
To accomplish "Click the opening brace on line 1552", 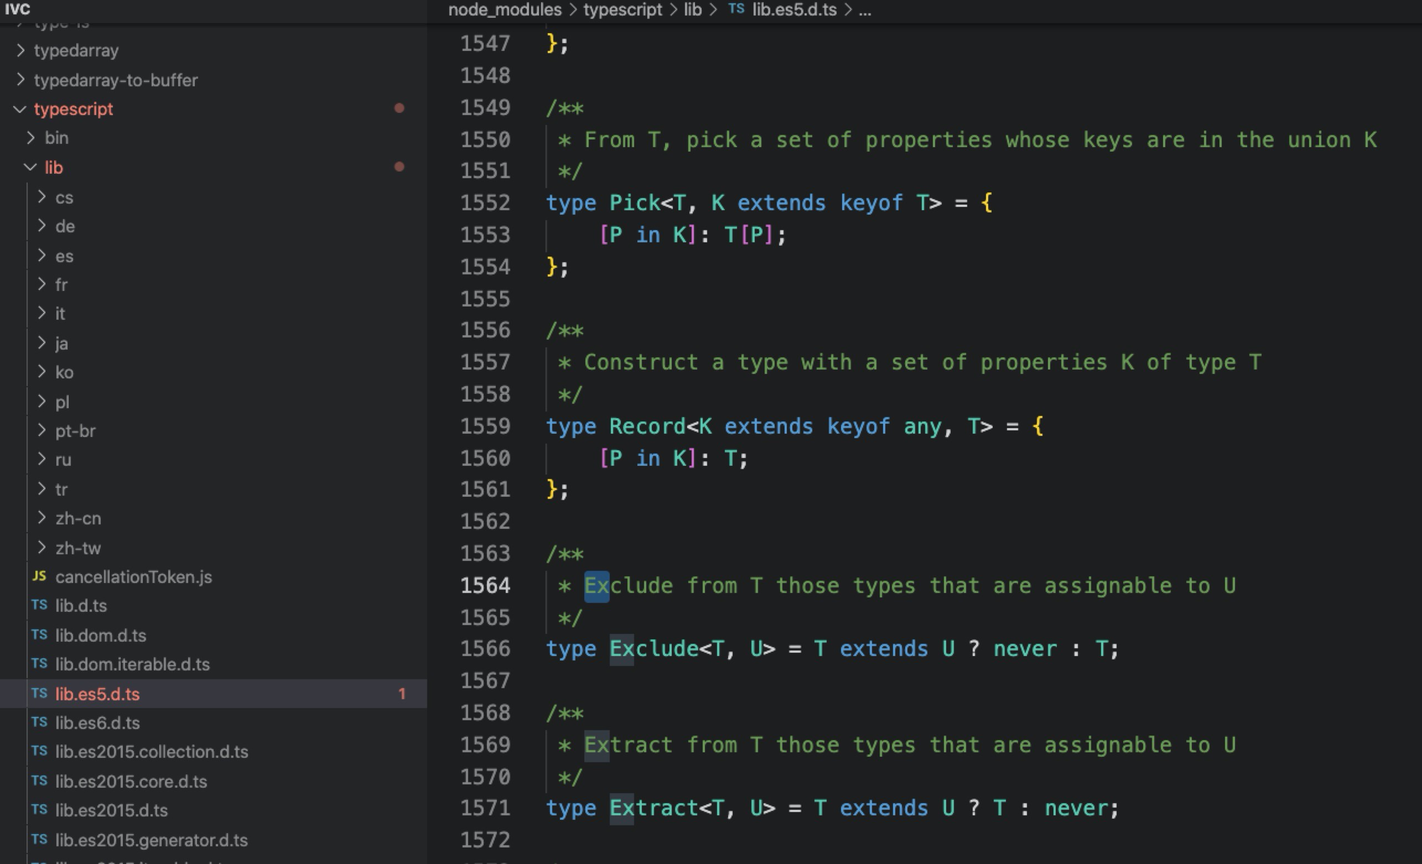I will [987, 203].
